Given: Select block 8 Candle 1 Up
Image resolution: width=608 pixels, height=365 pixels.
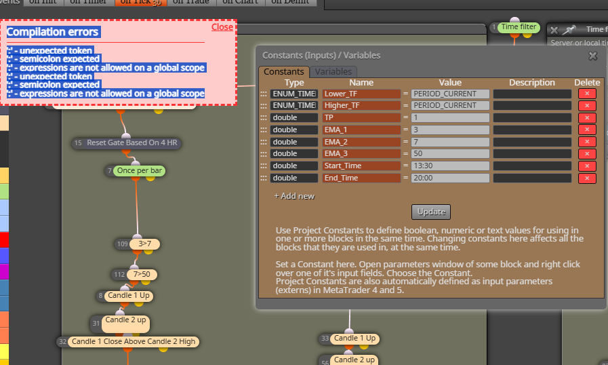Looking at the screenshot, I should click(128, 296).
